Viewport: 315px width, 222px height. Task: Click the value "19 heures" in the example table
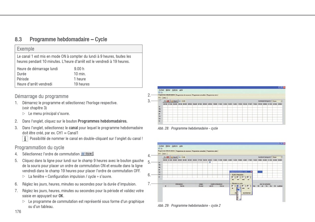82,84
